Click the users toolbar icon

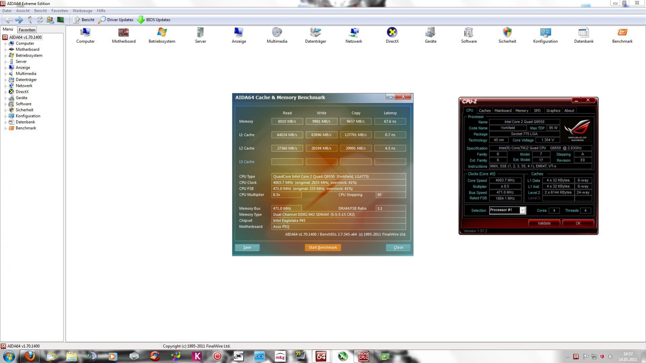coord(50,20)
